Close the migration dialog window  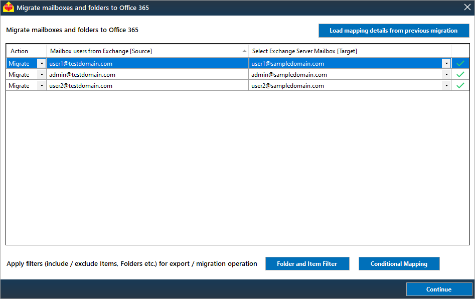pos(466,8)
